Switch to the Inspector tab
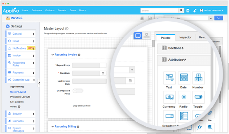 point(185,38)
